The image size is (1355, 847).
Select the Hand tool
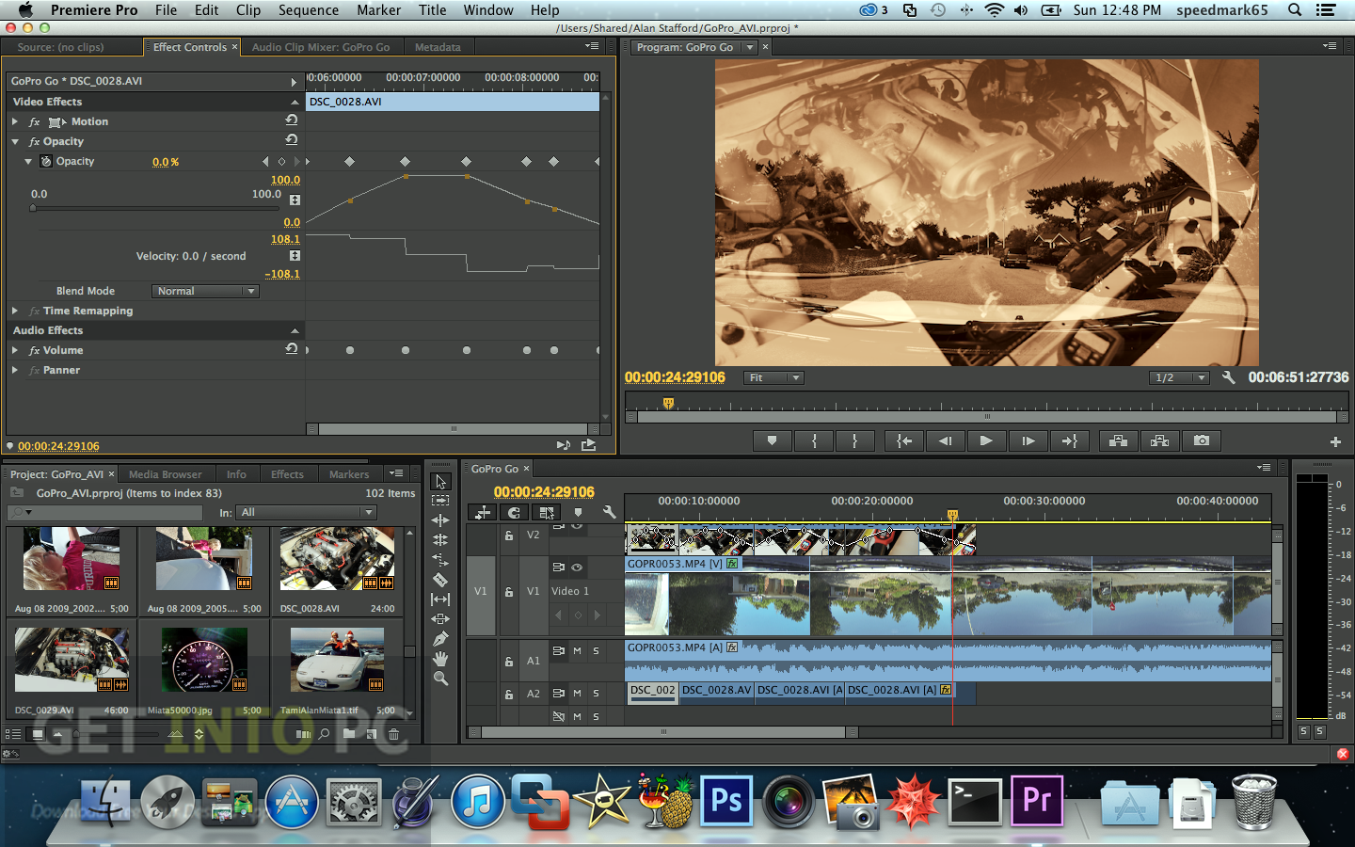(x=440, y=659)
